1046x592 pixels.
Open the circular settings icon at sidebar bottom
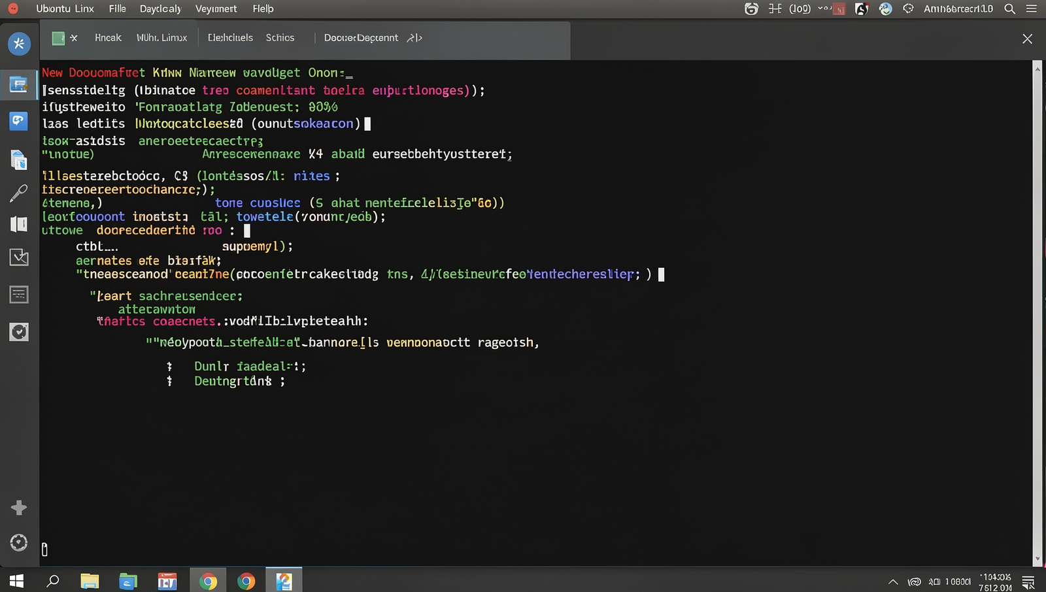point(19,542)
